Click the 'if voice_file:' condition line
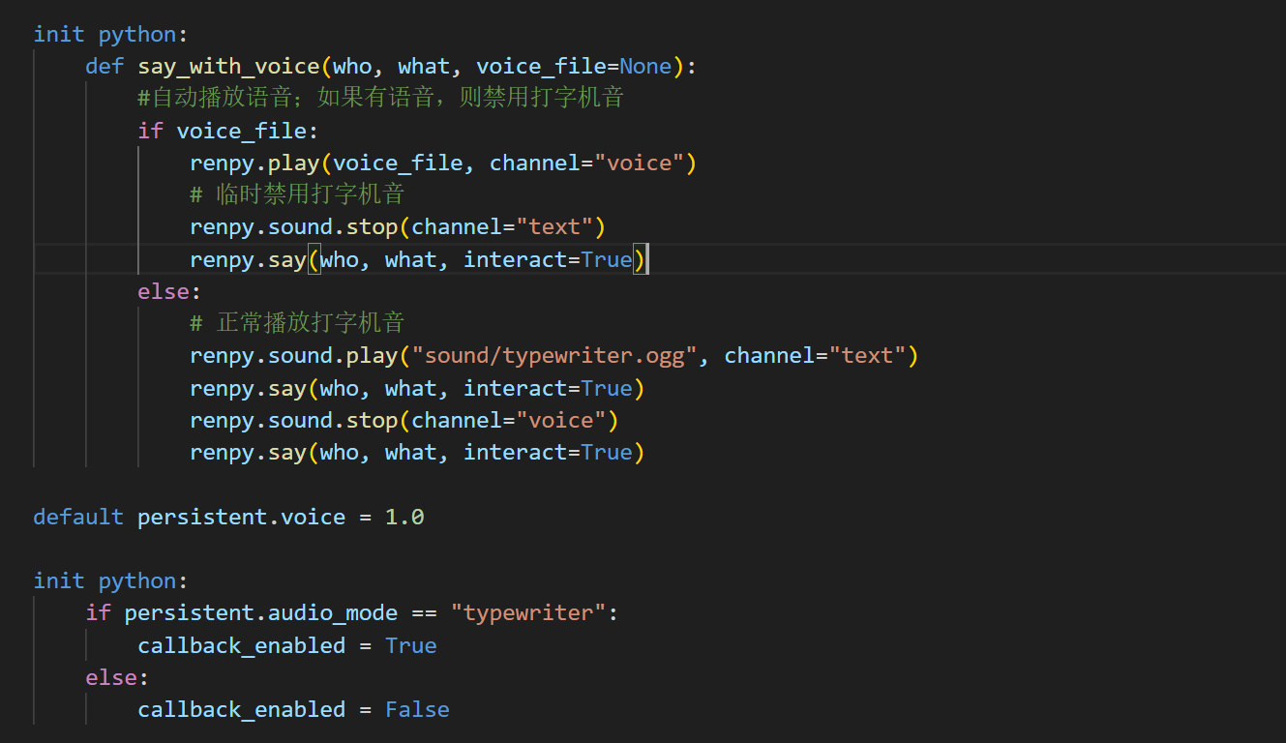Image resolution: width=1286 pixels, height=743 pixels. [x=228, y=131]
